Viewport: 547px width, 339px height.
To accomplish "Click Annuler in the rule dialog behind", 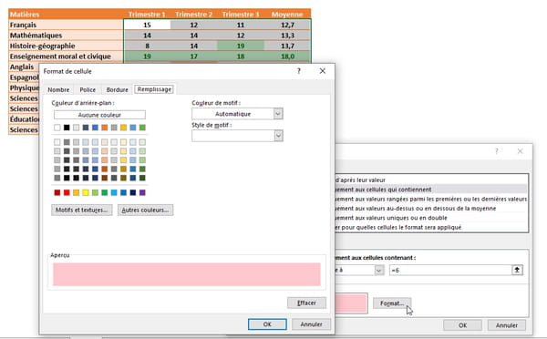I will pos(507,325).
